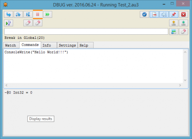Click the left eraser button in second row
This screenshot has height=139, width=192.
pyautogui.click(x=28, y=23)
